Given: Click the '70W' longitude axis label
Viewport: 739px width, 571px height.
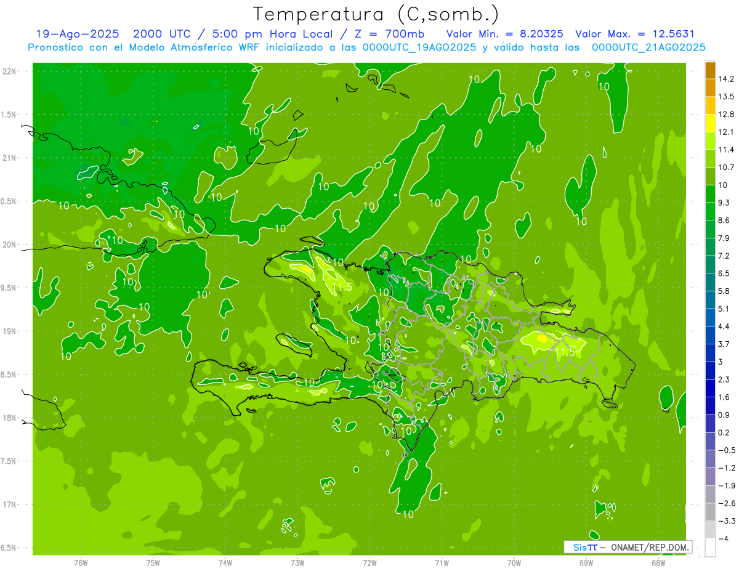Looking at the screenshot, I should click(514, 562).
